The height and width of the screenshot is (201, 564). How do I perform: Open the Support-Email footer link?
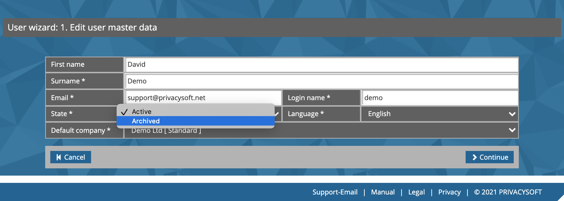(335, 192)
